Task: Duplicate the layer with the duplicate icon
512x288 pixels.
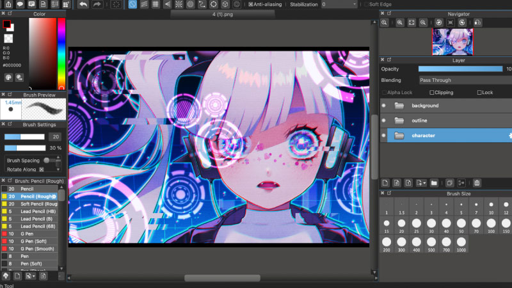Action: [449, 183]
